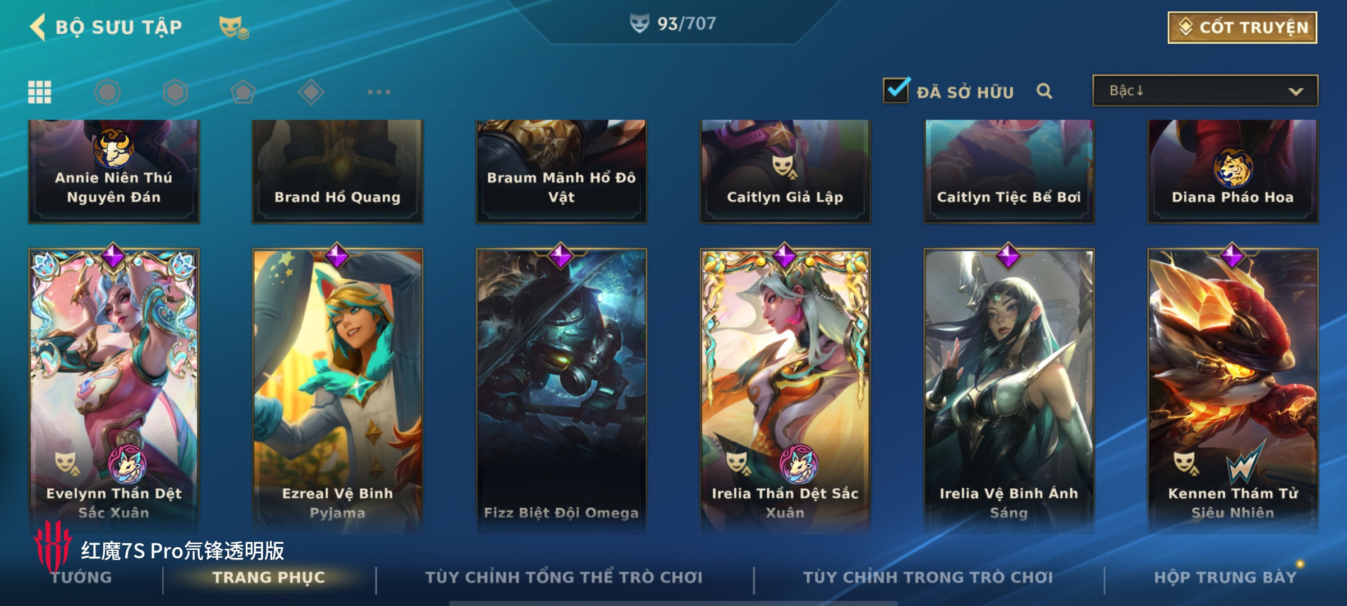This screenshot has width=1347, height=606.
Task: Show more rarity filters via ellipsis
Action: pyautogui.click(x=379, y=92)
